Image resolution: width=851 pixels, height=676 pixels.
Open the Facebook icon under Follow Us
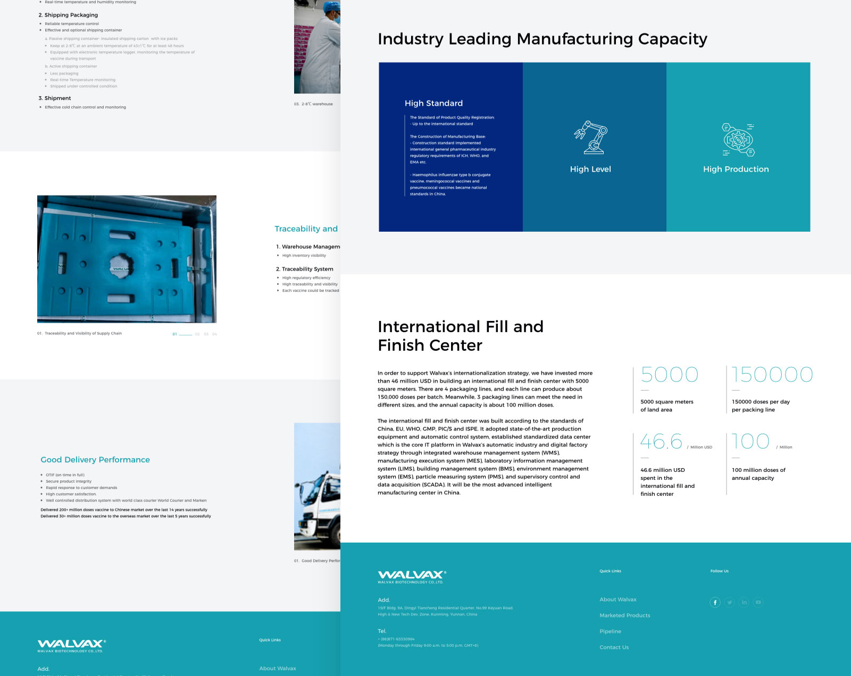pos(715,602)
